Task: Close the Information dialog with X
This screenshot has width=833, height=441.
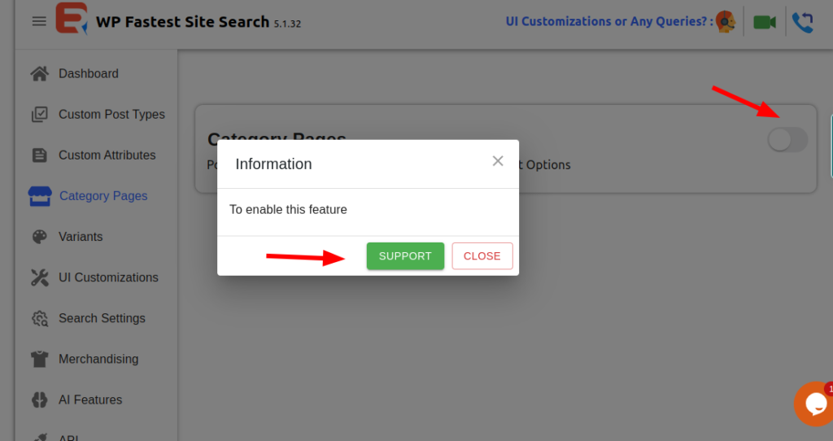Action: coord(498,161)
